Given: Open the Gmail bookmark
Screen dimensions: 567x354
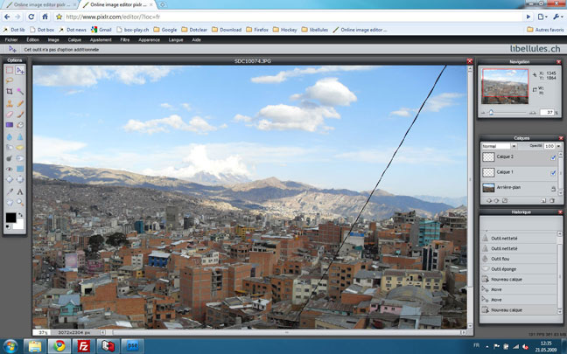Looking at the screenshot, I should point(101,30).
